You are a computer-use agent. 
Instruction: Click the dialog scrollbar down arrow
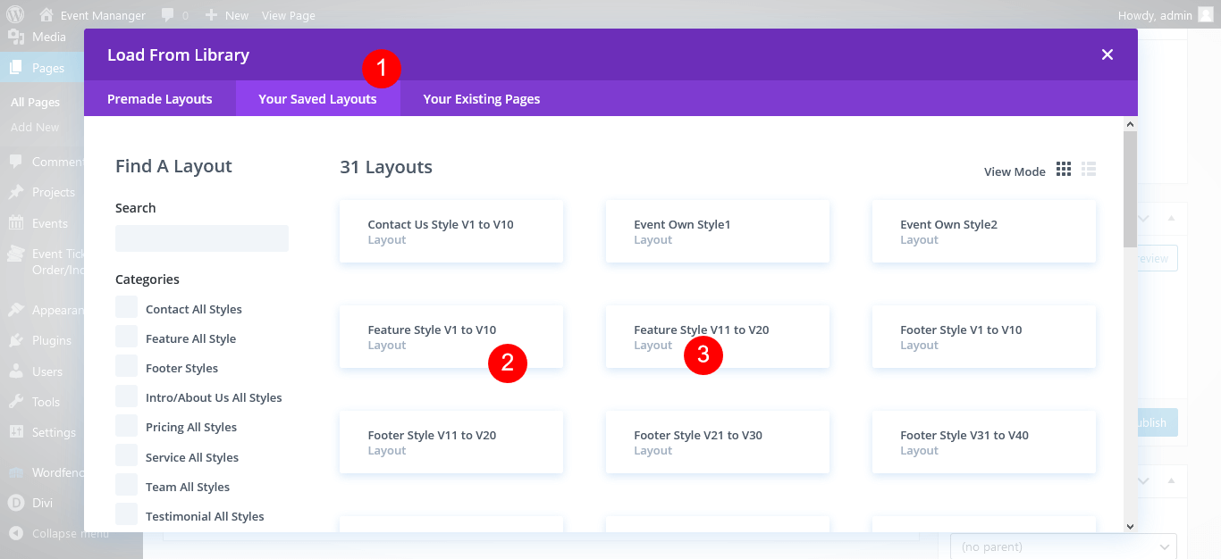1130,526
